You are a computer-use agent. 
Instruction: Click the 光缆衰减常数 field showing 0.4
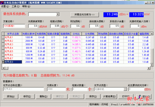click(x=33, y=26)
